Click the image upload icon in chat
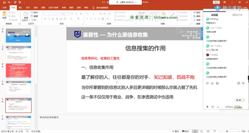The height and width of the screenshot is (133, 249). [x=217, y=83]
